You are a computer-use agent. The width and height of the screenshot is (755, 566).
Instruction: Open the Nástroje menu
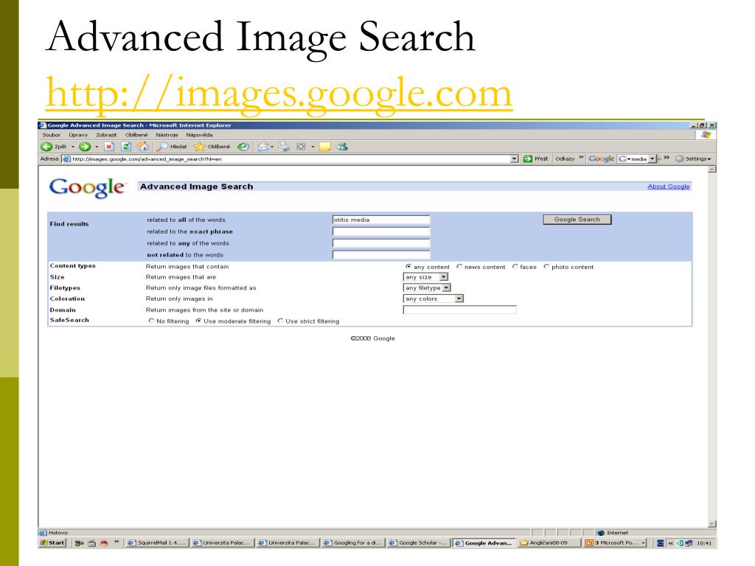pyautogui.click(x=167, y=135)
